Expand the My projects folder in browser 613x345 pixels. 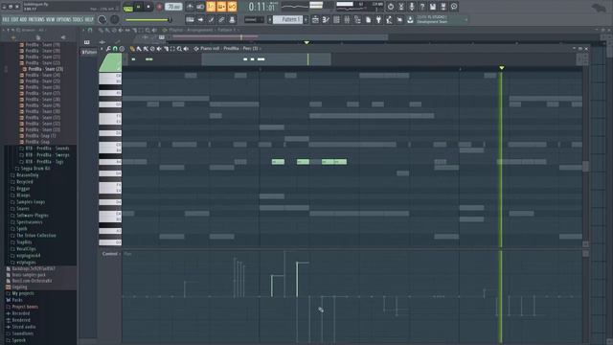click(23, 293)
